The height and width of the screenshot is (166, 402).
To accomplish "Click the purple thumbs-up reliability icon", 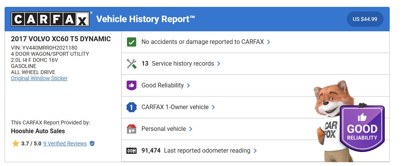I will coord(132,85).
